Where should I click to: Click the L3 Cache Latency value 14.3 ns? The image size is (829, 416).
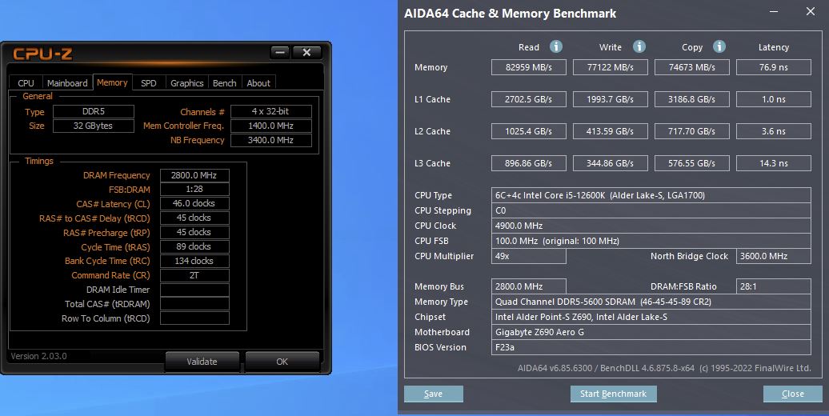coord(774,163)
